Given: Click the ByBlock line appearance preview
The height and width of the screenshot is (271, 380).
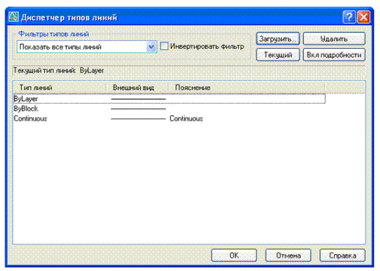Looking at the screenshot, I should coord(138,109).
